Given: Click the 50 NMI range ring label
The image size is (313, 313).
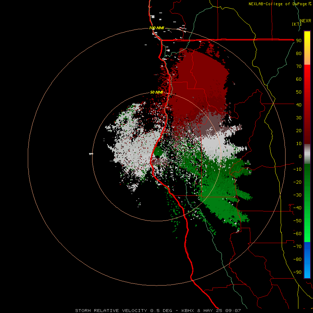Looking at the screenshot, I should point(157,92).
